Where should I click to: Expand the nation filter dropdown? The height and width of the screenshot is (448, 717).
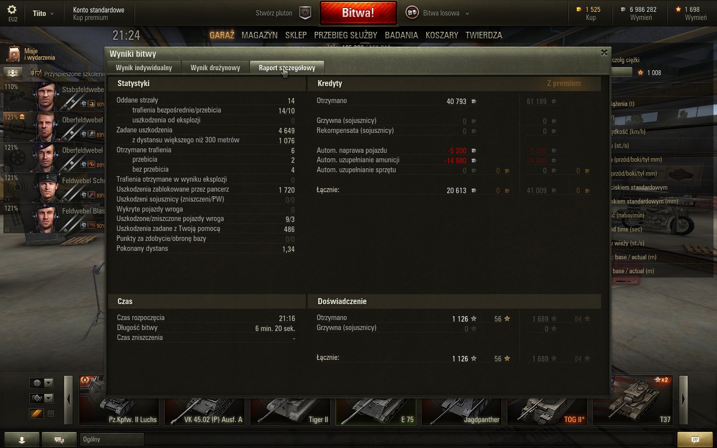(48, 383)
